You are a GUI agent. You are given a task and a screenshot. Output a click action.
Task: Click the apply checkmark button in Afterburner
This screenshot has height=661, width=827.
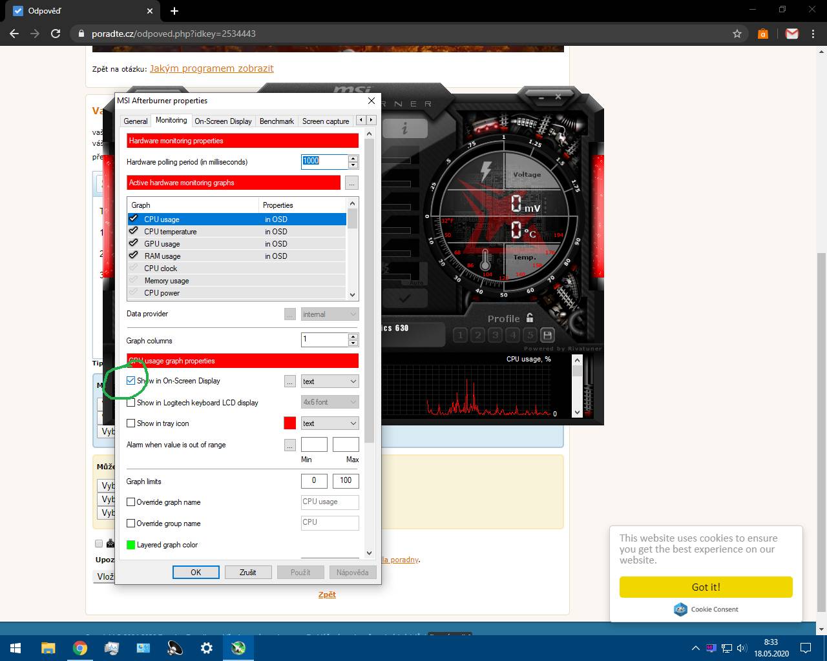pos(404,298)
